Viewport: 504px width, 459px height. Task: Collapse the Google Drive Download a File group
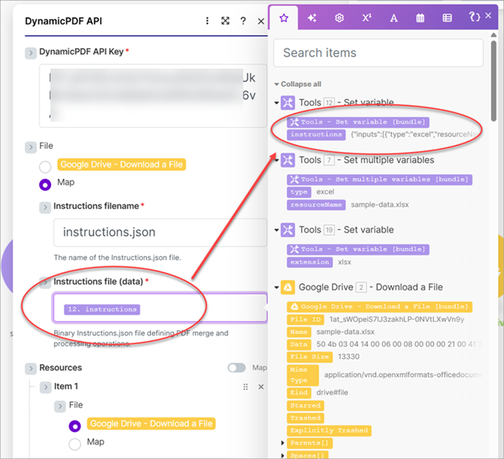pos(277,288)
